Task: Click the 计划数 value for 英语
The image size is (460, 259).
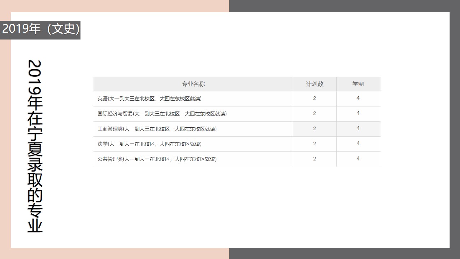Action: coord(314,98)
